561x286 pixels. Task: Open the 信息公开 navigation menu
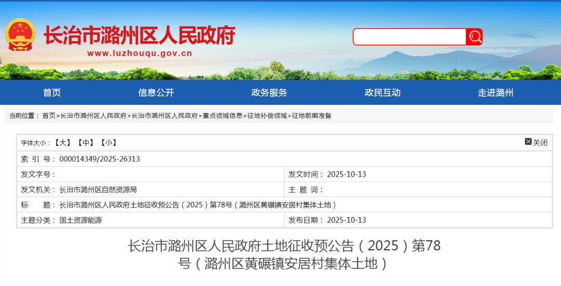tap(156, 93)
